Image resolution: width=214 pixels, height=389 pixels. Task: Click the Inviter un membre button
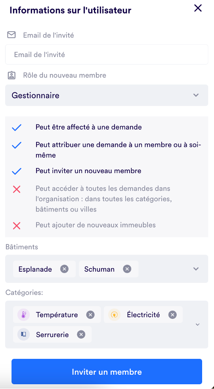(x=107, y=372)
